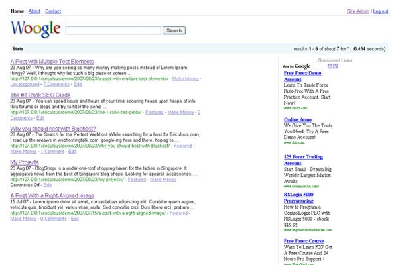Click Make Money tag under My Projects

[x=163, y=180]
